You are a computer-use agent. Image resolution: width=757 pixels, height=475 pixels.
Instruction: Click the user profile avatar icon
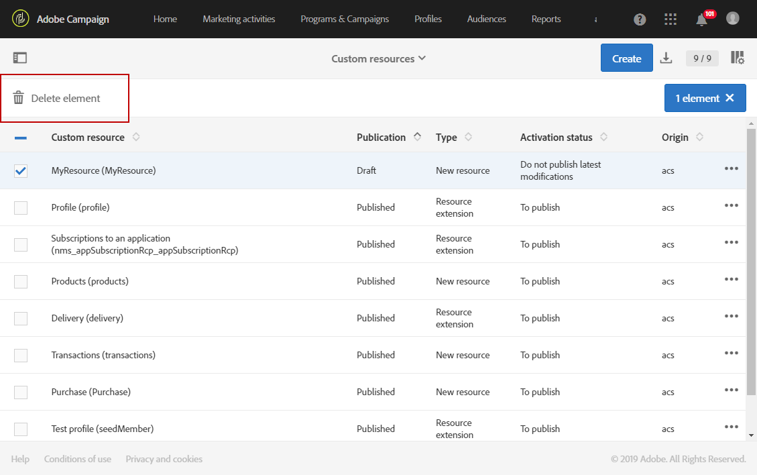[733, 18]
